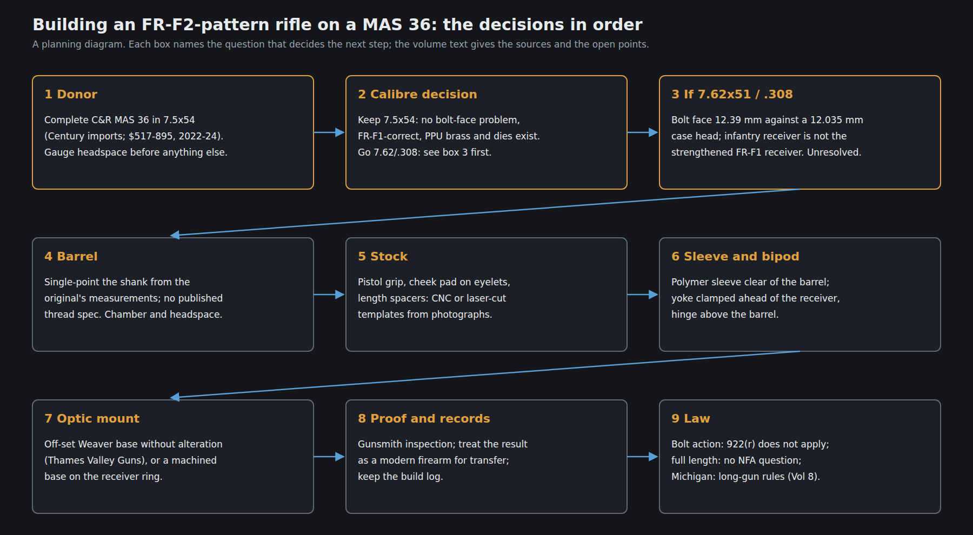
Task: Click the line '(Century imports; $517-895, 2022-24).'
Action: pyautogui.click(x=134, y=136)
